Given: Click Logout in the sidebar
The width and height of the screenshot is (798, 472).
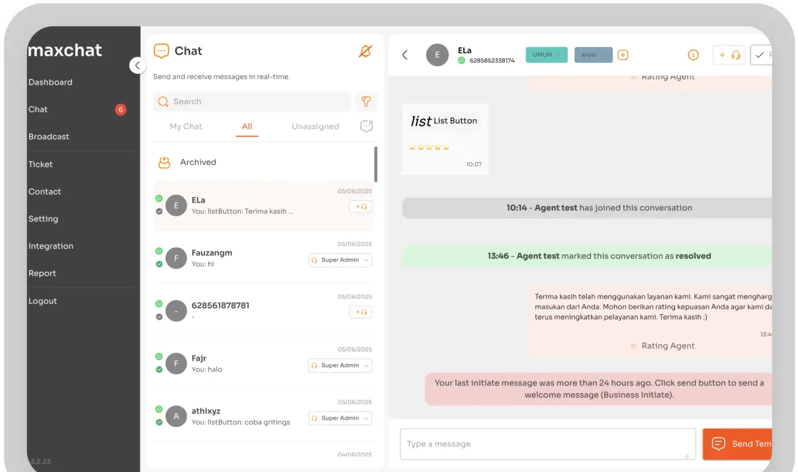Looking at the screenshot, I should tap(42, 301).
